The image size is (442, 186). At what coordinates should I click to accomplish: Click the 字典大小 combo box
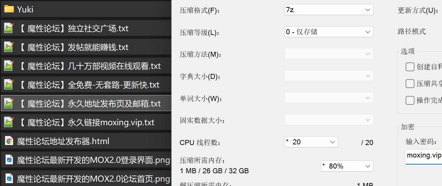pos(329,76)
